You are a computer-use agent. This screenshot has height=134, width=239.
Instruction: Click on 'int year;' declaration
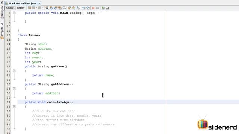pos(33,62)
